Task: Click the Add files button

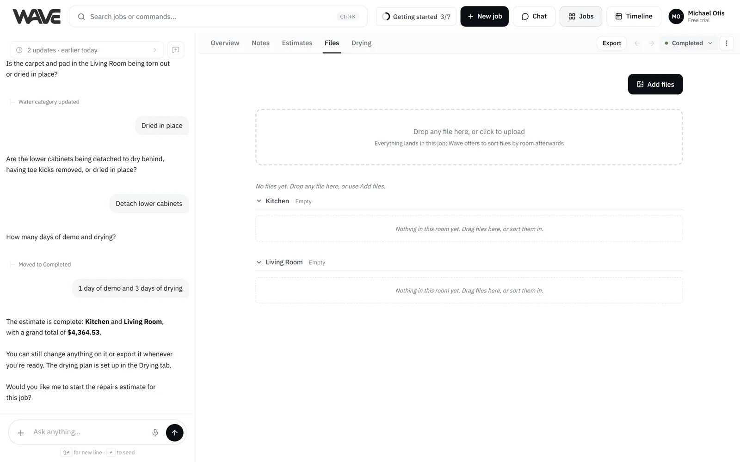Action: tap(655, 84)
